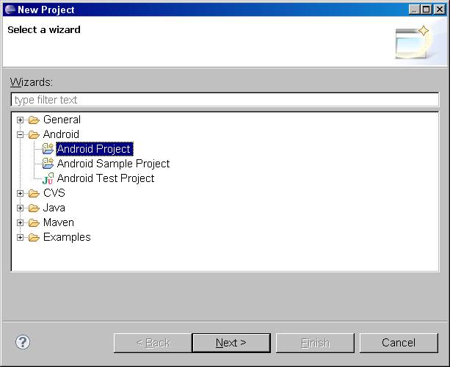Viewport: 450px width, 367px height.
Task: Minimize the New Project window
Action: click(x=414, y=10)
